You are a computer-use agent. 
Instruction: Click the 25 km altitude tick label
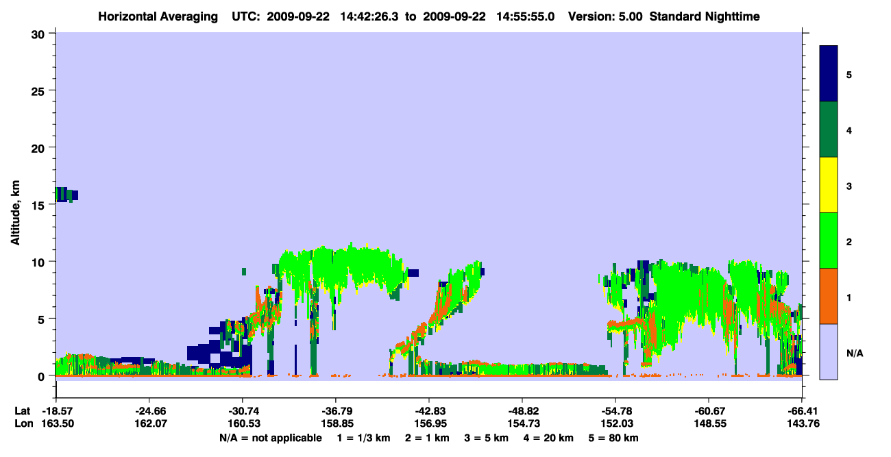point(40,90)
